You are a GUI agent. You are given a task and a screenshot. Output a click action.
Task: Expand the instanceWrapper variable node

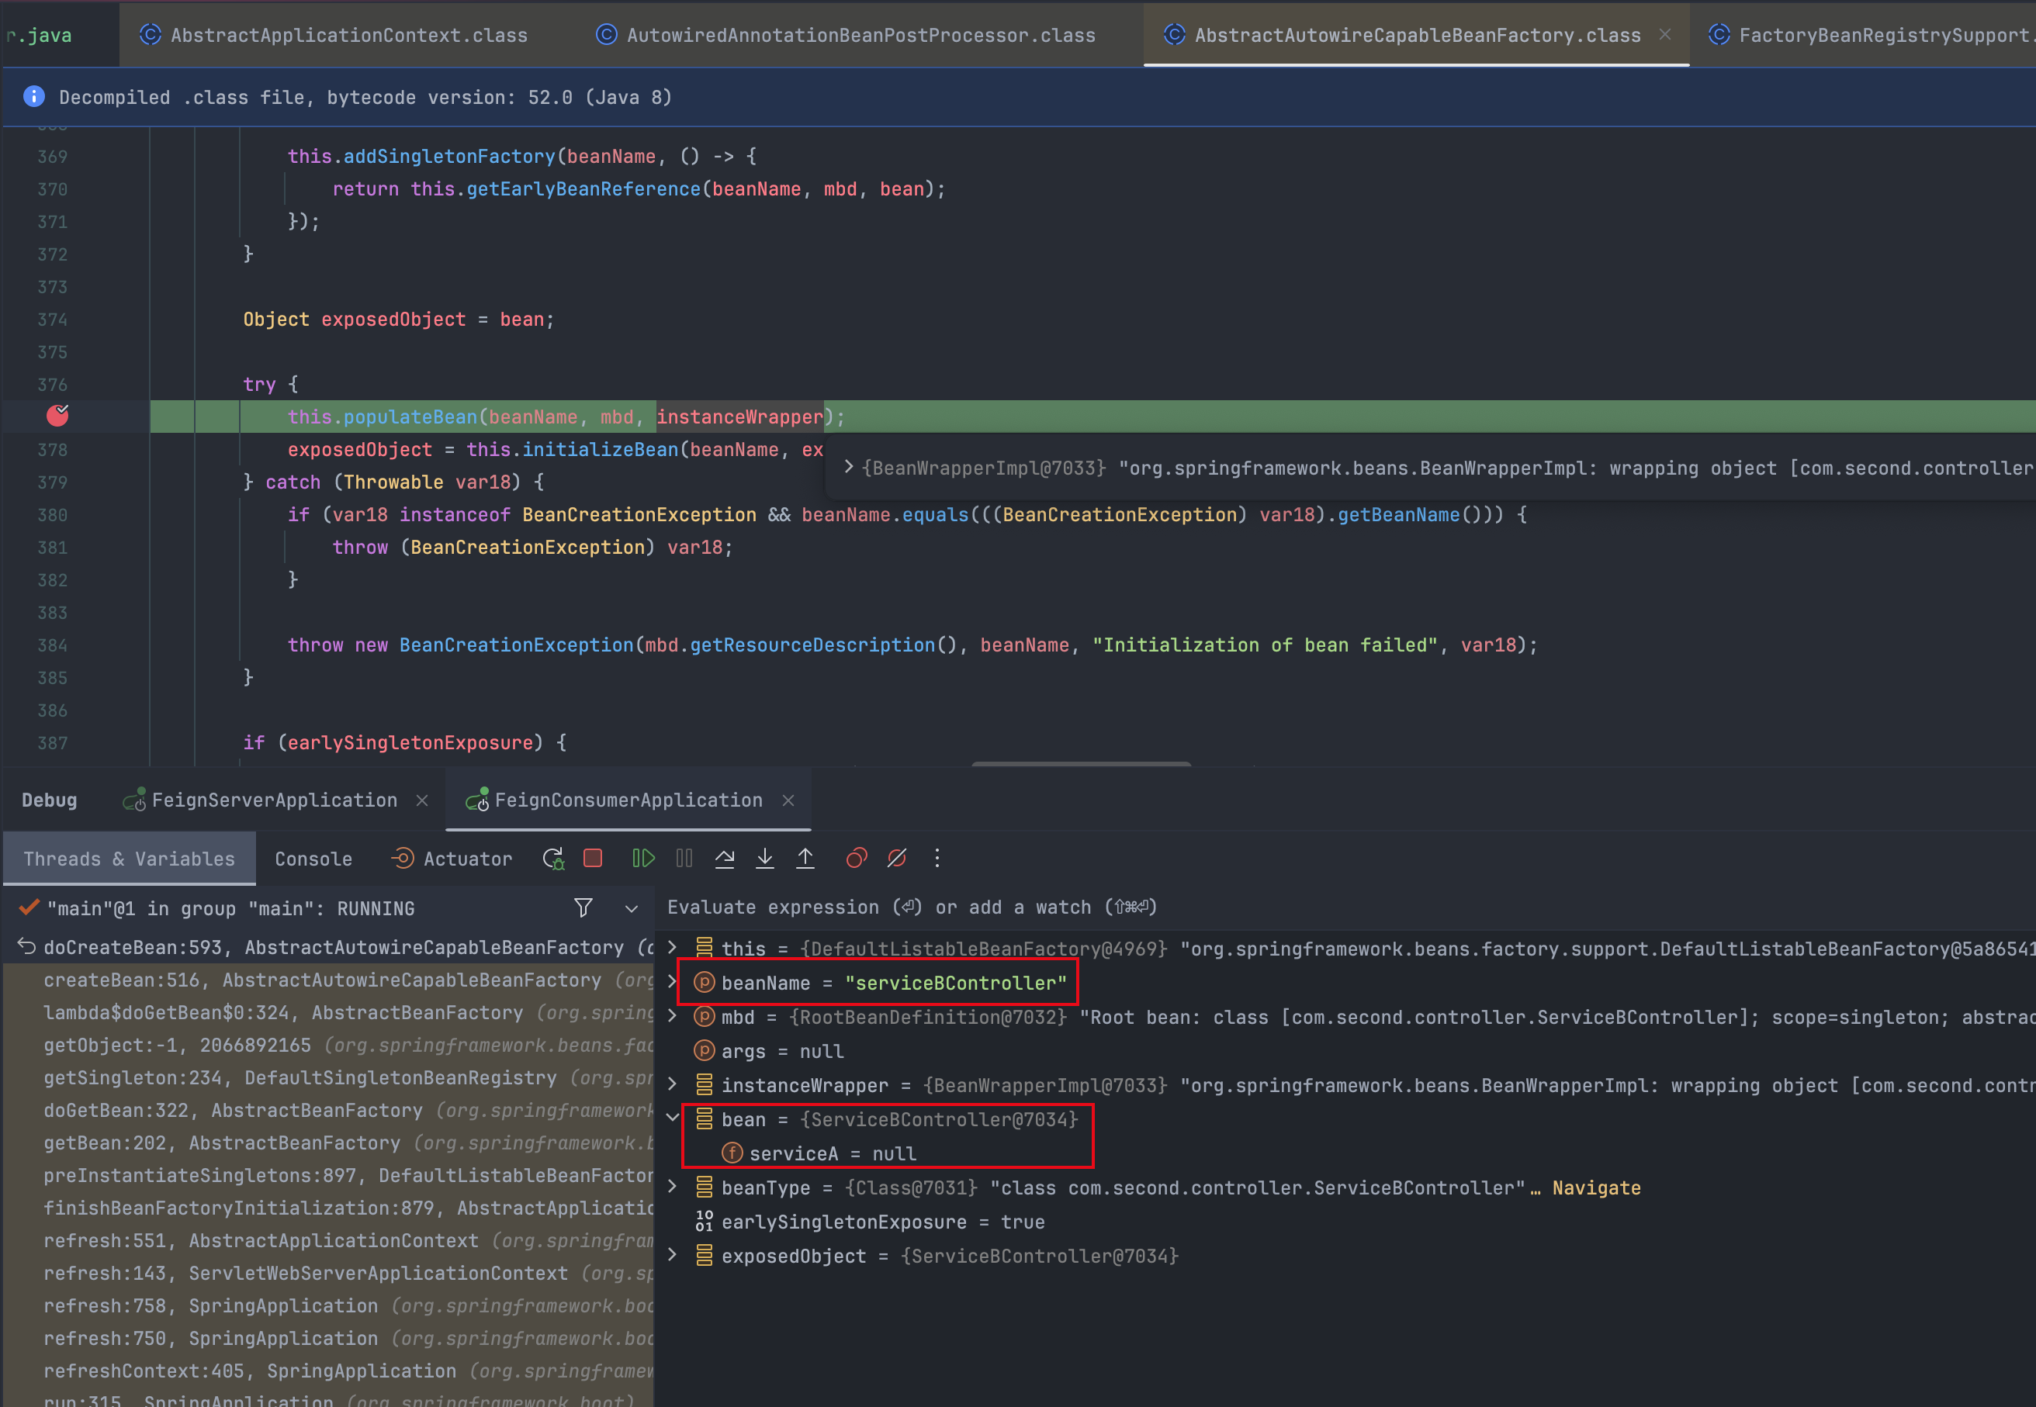tap(673, 1084)
